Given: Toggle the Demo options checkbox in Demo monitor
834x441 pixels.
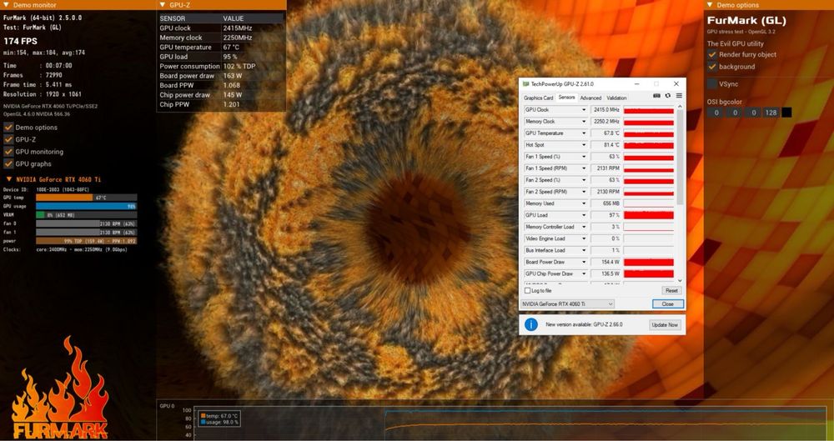Looking at the screenshot, I should coord(8,128).
